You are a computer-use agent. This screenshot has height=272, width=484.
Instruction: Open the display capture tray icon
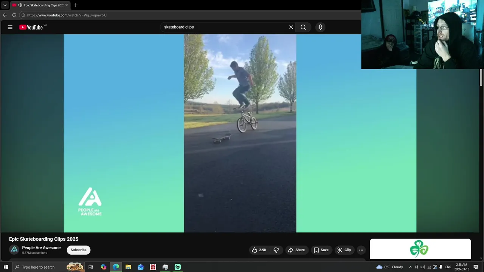435,267
